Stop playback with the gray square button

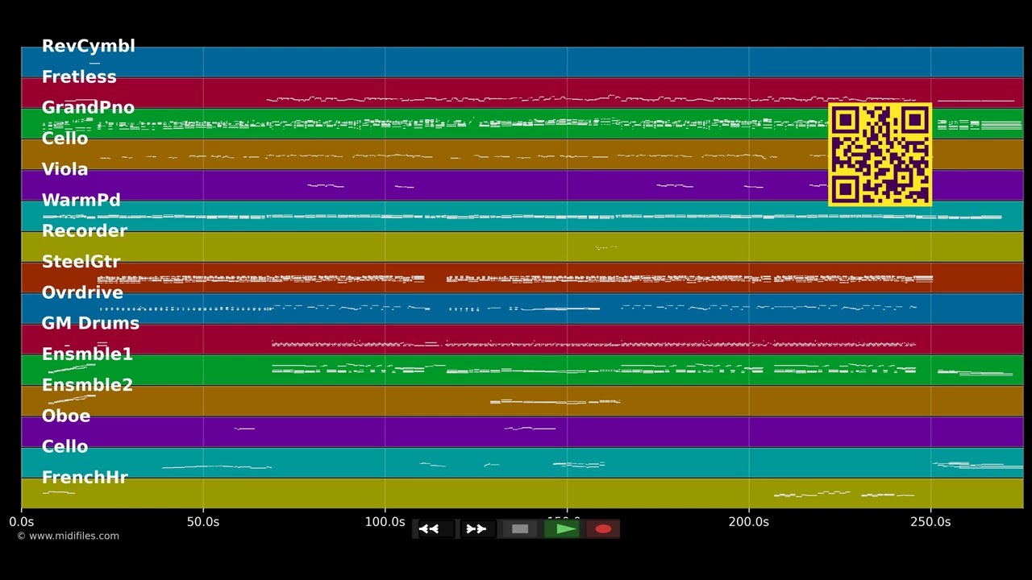tap(520, 529)
